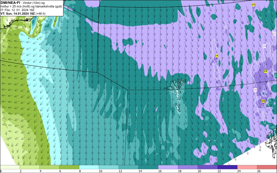Click the dark teal 14–16 m/s legend swatch

(148, 167)
